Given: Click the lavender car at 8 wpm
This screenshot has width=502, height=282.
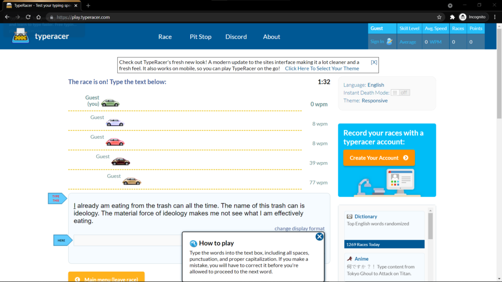Looking at the screenshot, I should point(115,122).
